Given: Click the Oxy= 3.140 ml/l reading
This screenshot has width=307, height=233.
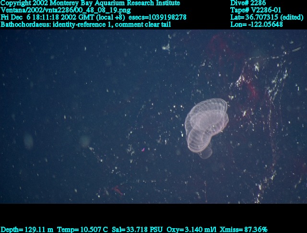Looking at the screenshot, I should click(x=191, y=229).
